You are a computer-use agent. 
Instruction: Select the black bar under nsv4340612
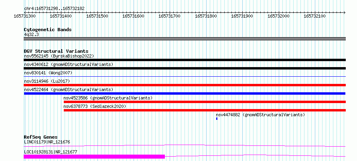185,68
